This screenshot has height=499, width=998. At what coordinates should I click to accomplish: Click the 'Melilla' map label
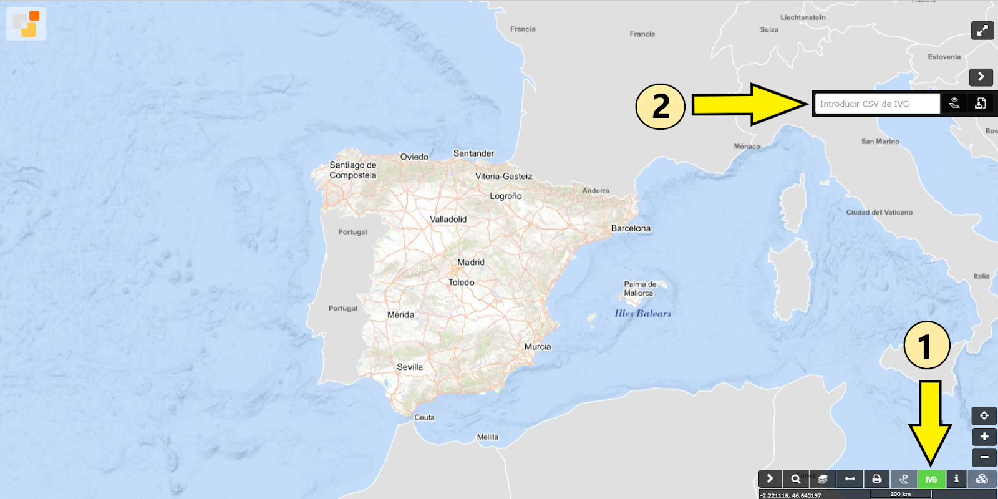click(x=488, y=437)
